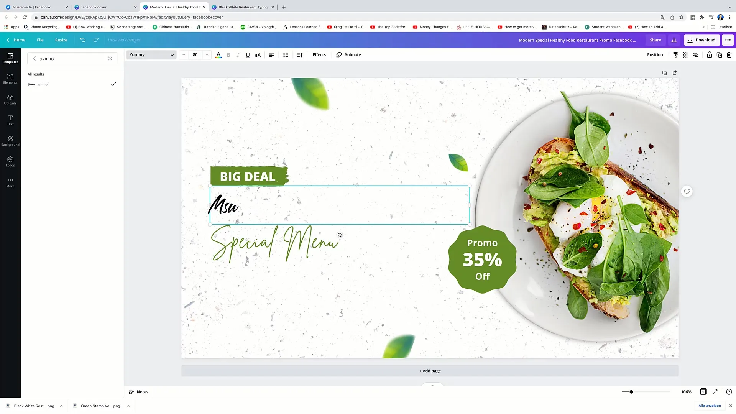Click the underline formatting icon

(x=248, y=54)
